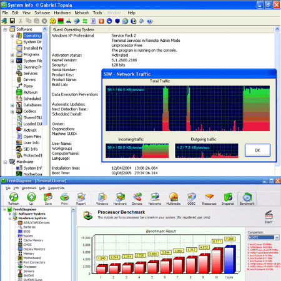
Task: Click the Save floppy icon in System Info toolbar
Action: tap(12, 21)
